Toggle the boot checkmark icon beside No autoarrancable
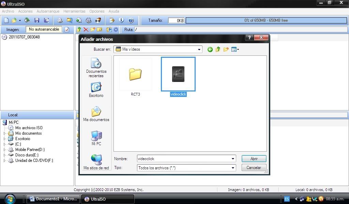Image resolution: width=349 pixels, height=204 pixels. 67,30
